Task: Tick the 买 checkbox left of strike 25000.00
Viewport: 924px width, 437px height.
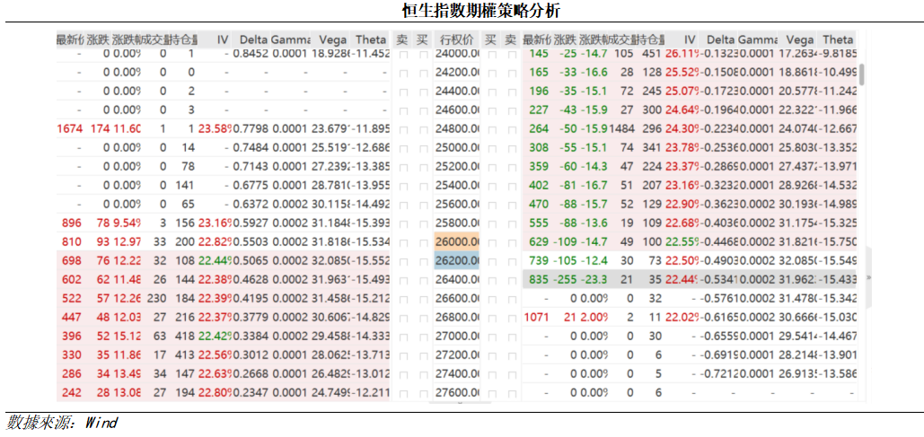Action: click(423, 148)
